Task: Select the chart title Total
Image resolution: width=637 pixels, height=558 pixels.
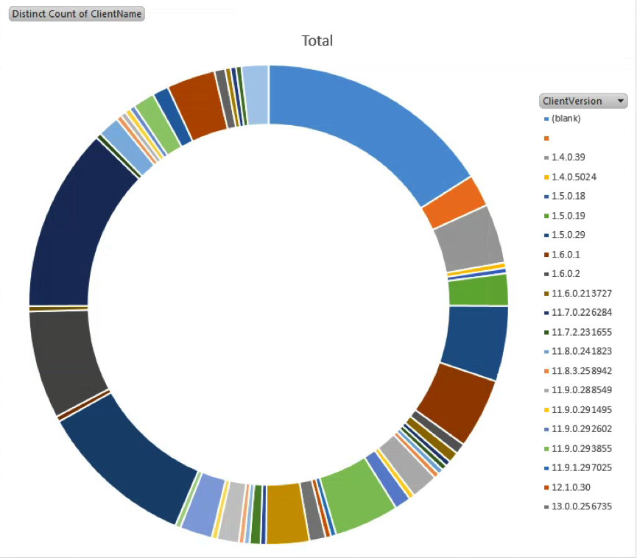Action: [x=317, y=40]
